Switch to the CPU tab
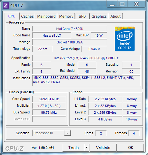Screen dimensions: 148x155 point(12,16)
